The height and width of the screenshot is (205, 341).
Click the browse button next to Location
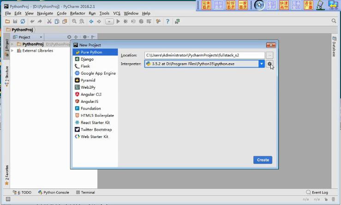pyautogui.click(x=269, y=55)
